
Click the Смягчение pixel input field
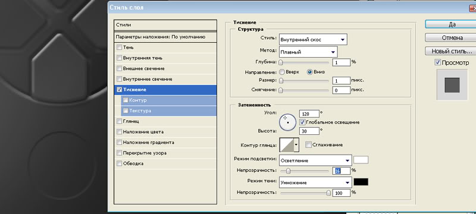tap(341, 90)
